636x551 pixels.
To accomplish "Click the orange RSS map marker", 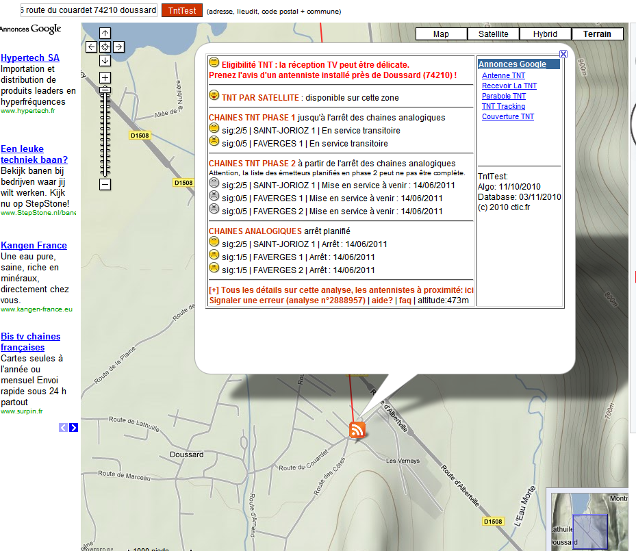I will [357, 430].
